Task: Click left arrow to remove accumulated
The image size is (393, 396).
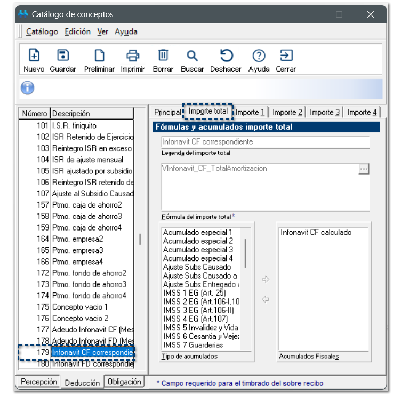Action: (266, 299)
